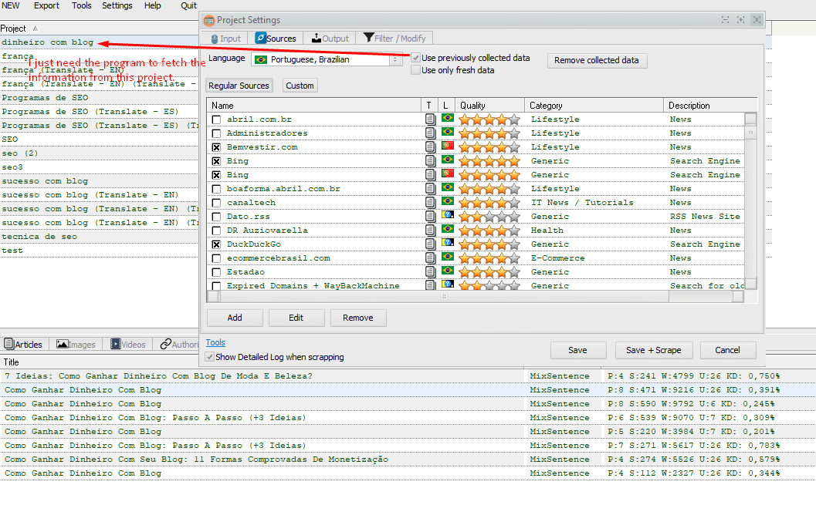This screenshot has width=816, height=505.
Task: Click Quit in the menu bar
Action: tap(188, 5)
